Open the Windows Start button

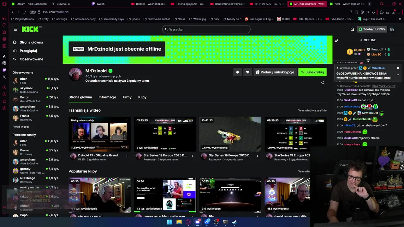pyautogui.click(x=169, y=222)
